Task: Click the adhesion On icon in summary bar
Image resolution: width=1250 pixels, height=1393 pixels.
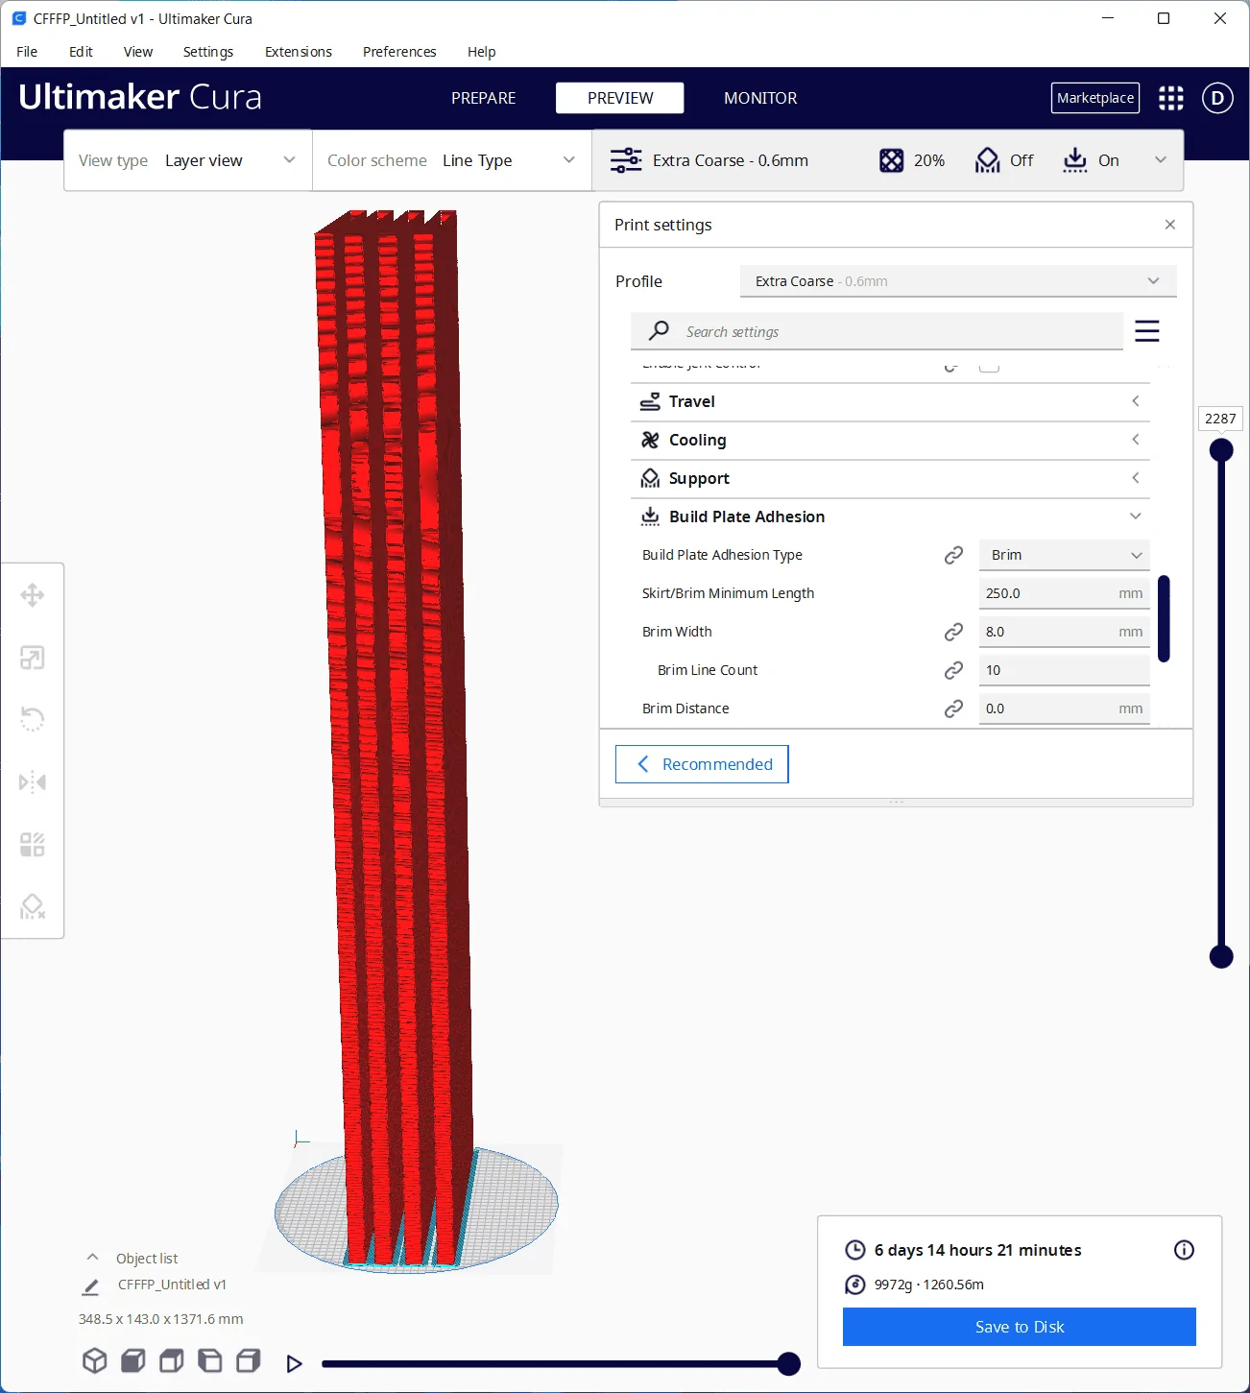Action: click(x=1075, y=160)
